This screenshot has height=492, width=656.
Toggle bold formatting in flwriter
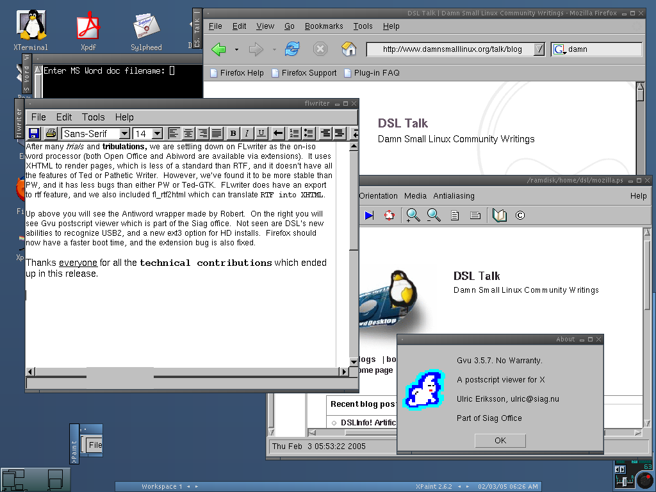(233, 133)
